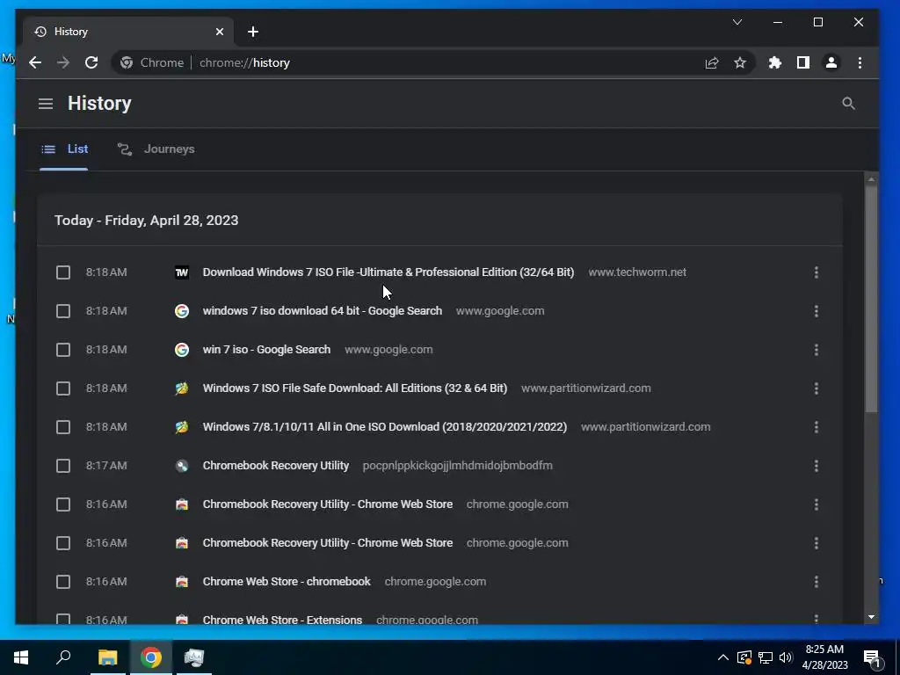Viewport: 900px width, 675px height.
Task: Open File Explorer from taskbar
Action: 107,657
